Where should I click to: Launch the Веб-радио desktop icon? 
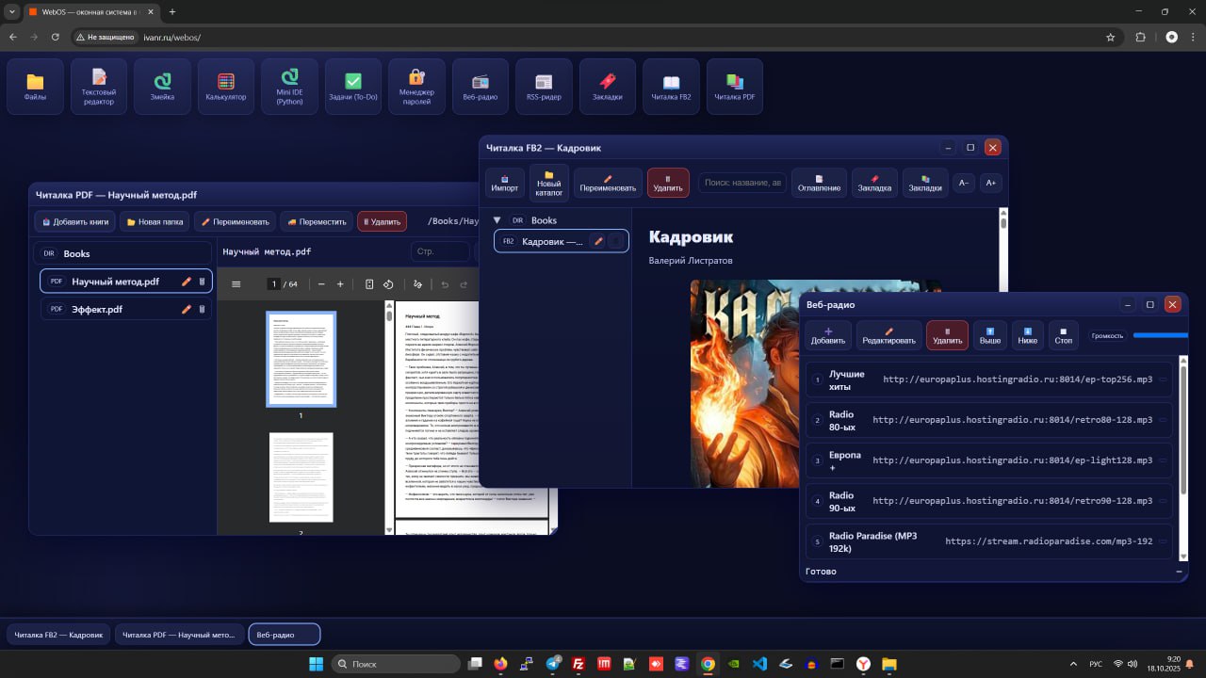coord(481,87)
